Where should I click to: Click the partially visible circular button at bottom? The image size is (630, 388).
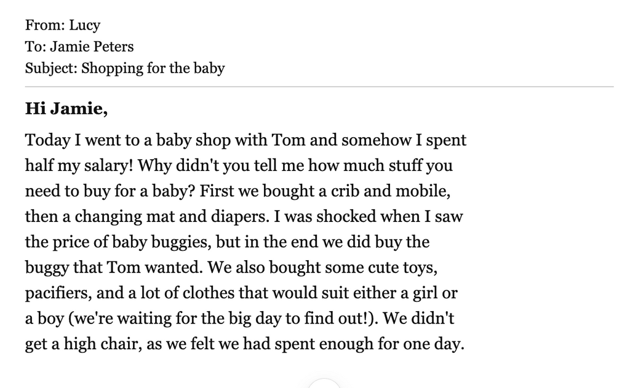(x=324, y=383)
